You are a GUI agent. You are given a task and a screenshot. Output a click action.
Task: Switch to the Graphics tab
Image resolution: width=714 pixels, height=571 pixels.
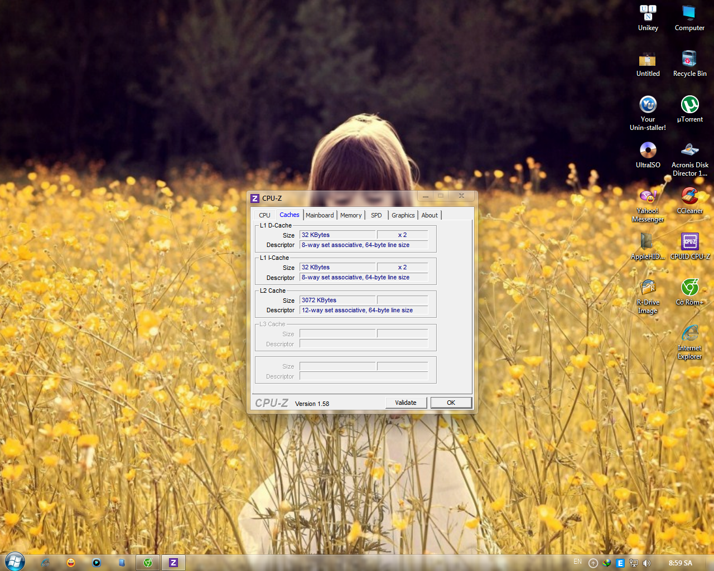pos(403,215)
